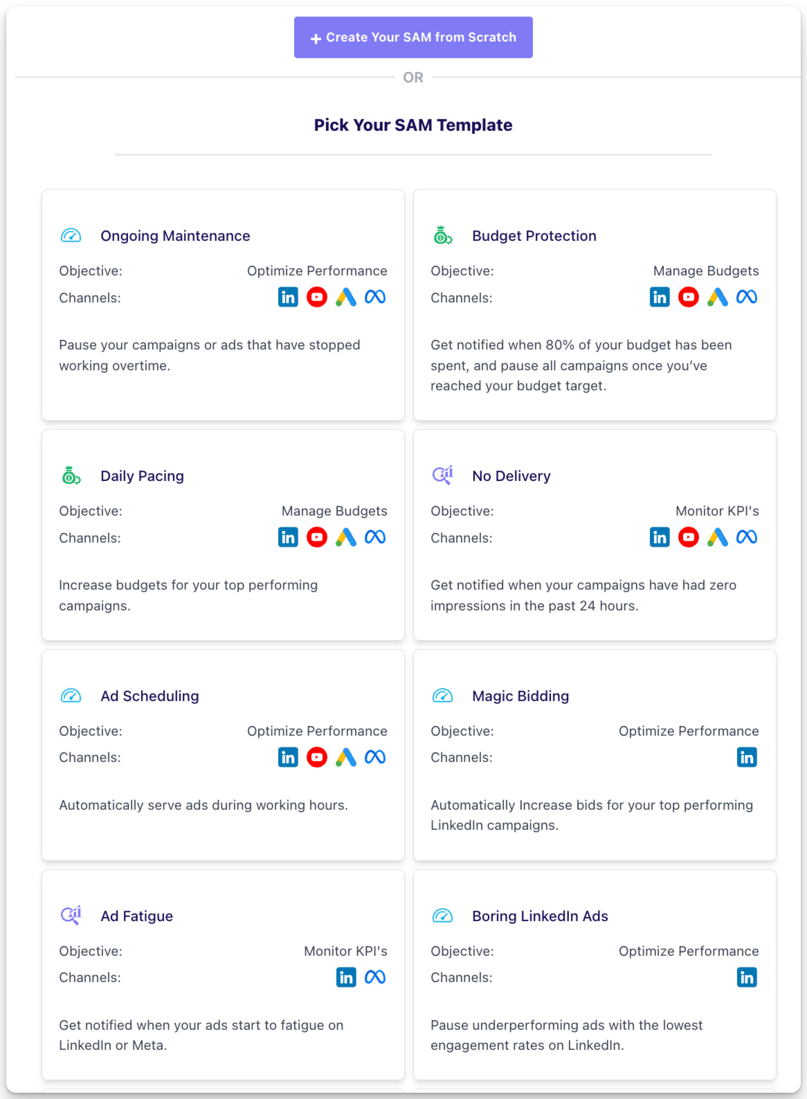This screenshot has height=1099, width=807.
Task: Click the money bag icon beside Budget Protection
Action: 443,236
